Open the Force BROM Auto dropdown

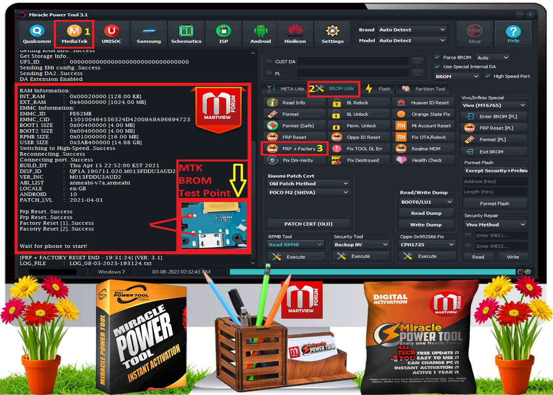(x=493, y=57)
